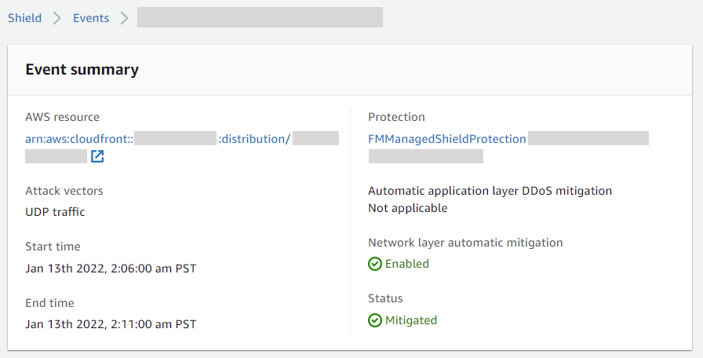Click the Enabled status text

[407, 264]
